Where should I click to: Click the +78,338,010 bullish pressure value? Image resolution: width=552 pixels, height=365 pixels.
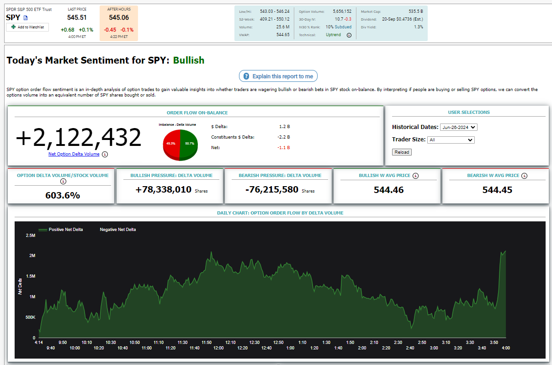tap(164, 189)
